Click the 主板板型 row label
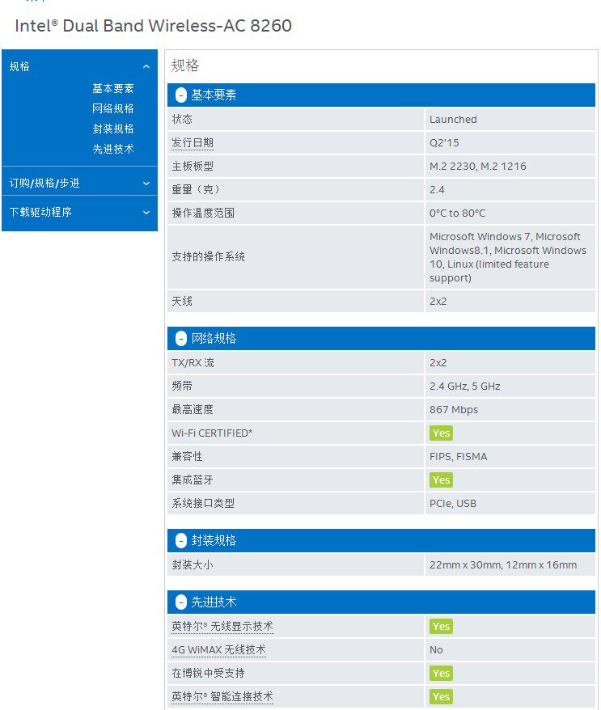This screenshot has height=710, width=601. [x=193, y=167]
